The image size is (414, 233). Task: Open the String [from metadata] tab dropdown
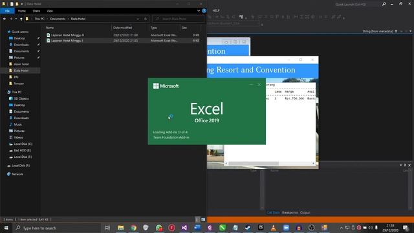click(x=410, y=31)
